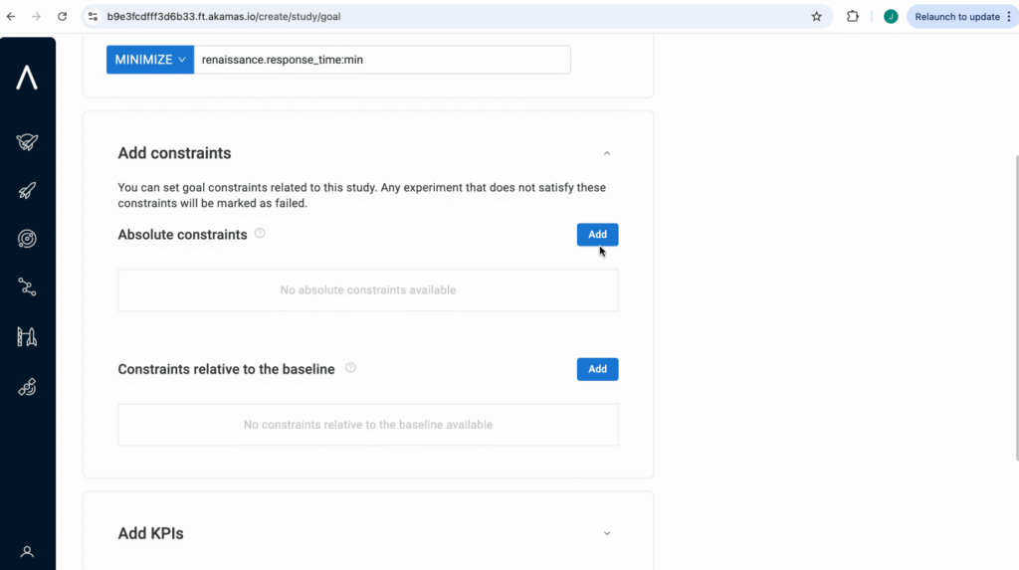
Task: Add an absolute constraint
Action: tap(597, 235)
